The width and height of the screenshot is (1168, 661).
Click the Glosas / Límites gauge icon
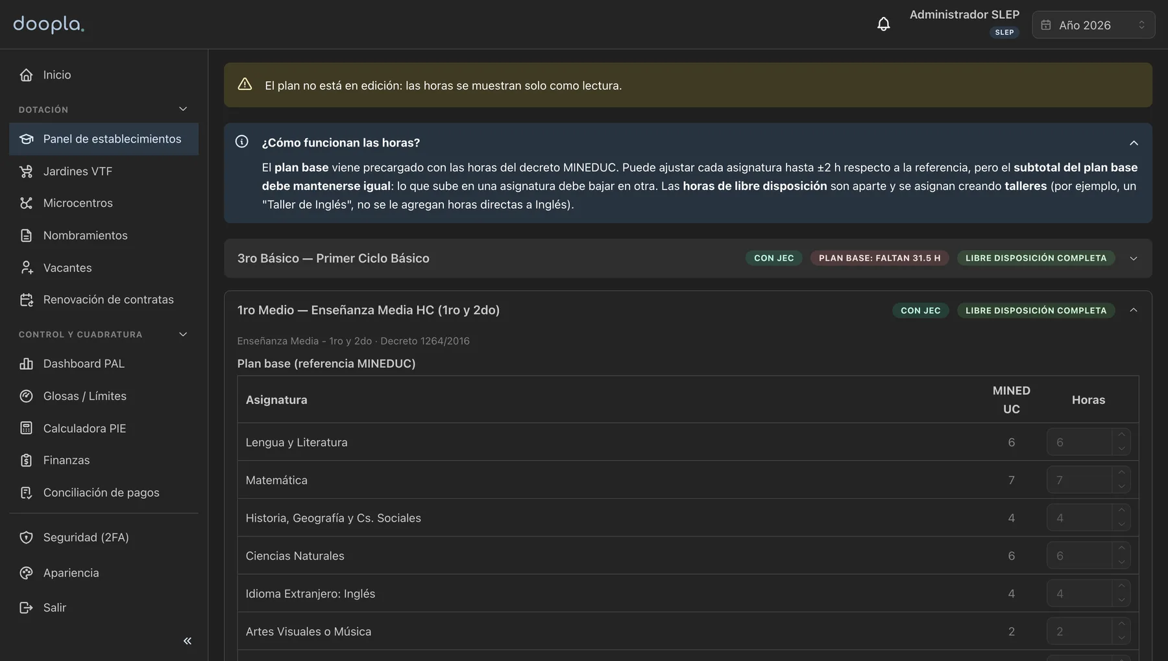pyautogui.click(x=26, y=396)
